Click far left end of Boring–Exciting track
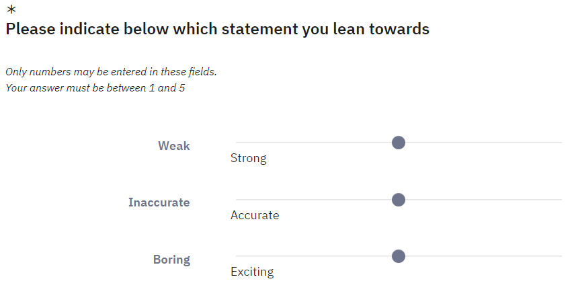 pos(237,256)
